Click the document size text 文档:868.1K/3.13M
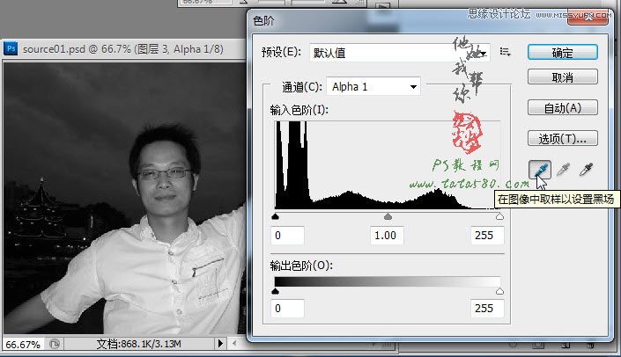This screenshot has height=357, width=621. [138, 344]
